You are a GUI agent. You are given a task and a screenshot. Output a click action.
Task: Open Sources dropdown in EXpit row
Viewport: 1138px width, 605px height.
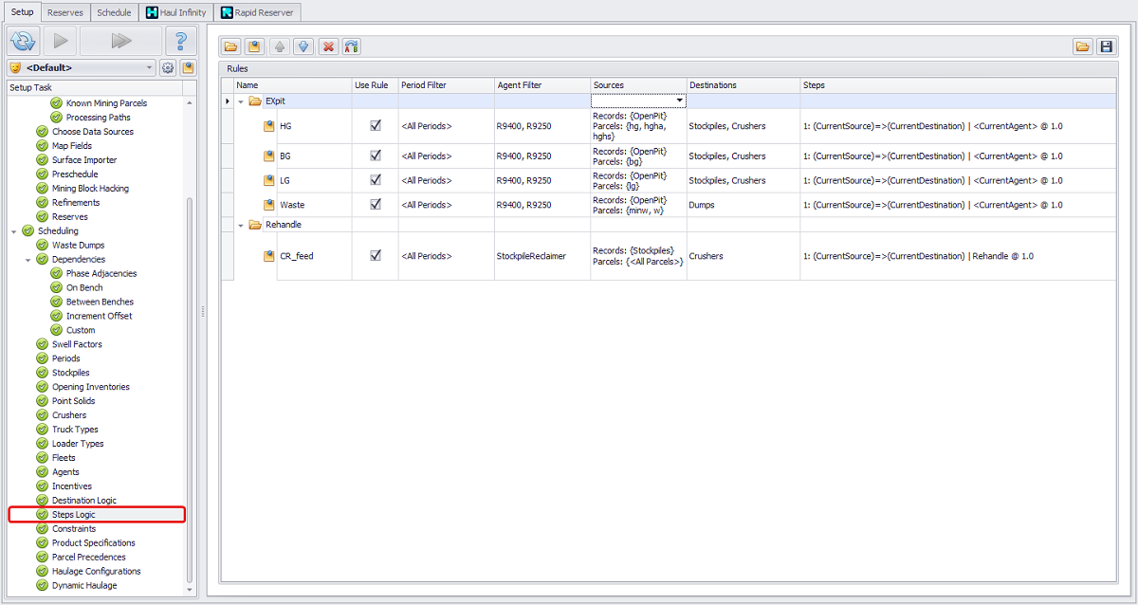click(x=680, y=101)
